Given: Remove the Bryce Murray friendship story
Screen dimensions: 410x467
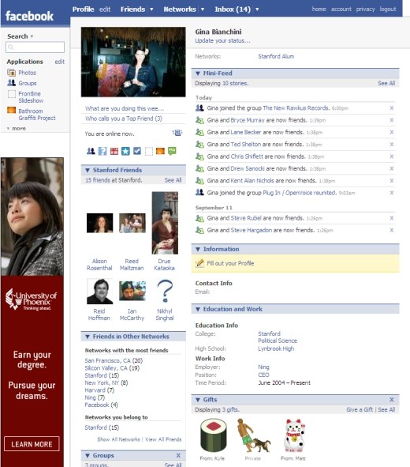Looking at the screenshot, I should pyautogui.click(x=392, y=120).
